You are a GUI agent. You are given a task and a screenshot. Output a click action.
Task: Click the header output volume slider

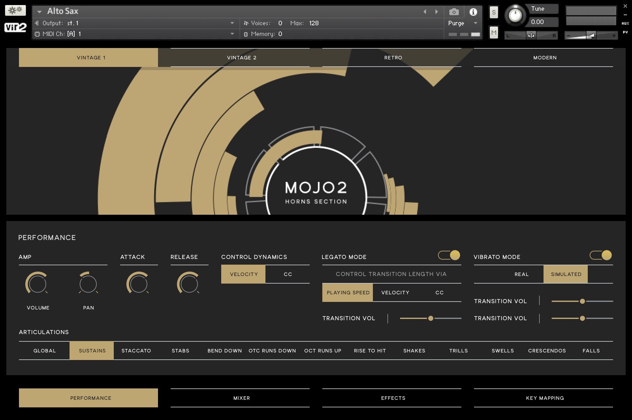click(x=591, y=35)
